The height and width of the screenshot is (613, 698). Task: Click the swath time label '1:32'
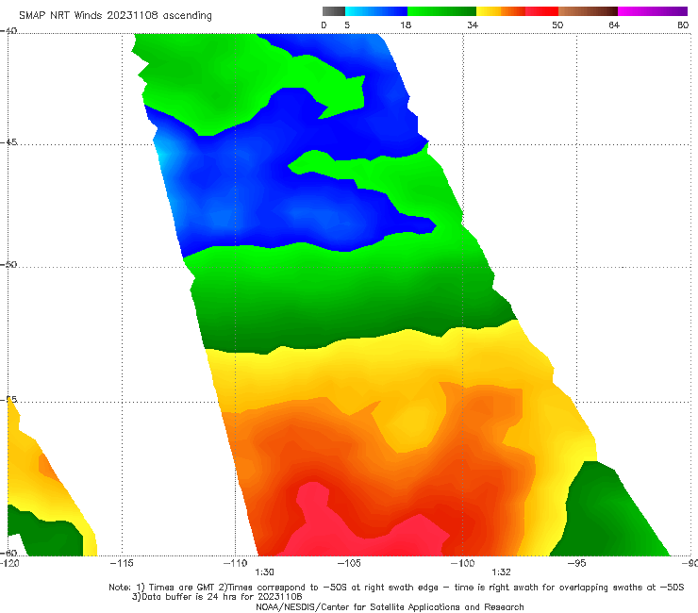[x=501, y=572]
